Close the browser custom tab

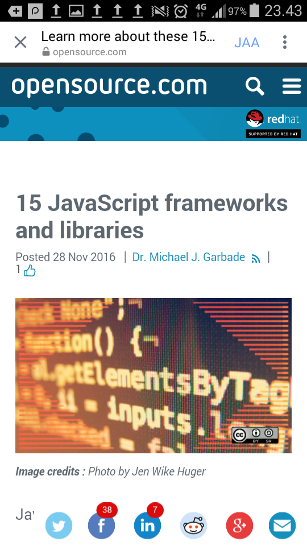click(x=20, y=43)
